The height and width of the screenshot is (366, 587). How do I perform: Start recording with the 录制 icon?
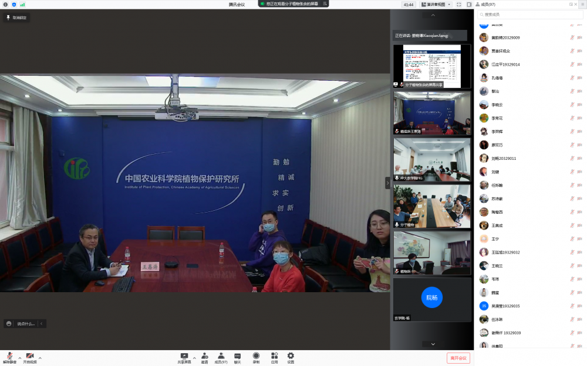click(256, 355)
